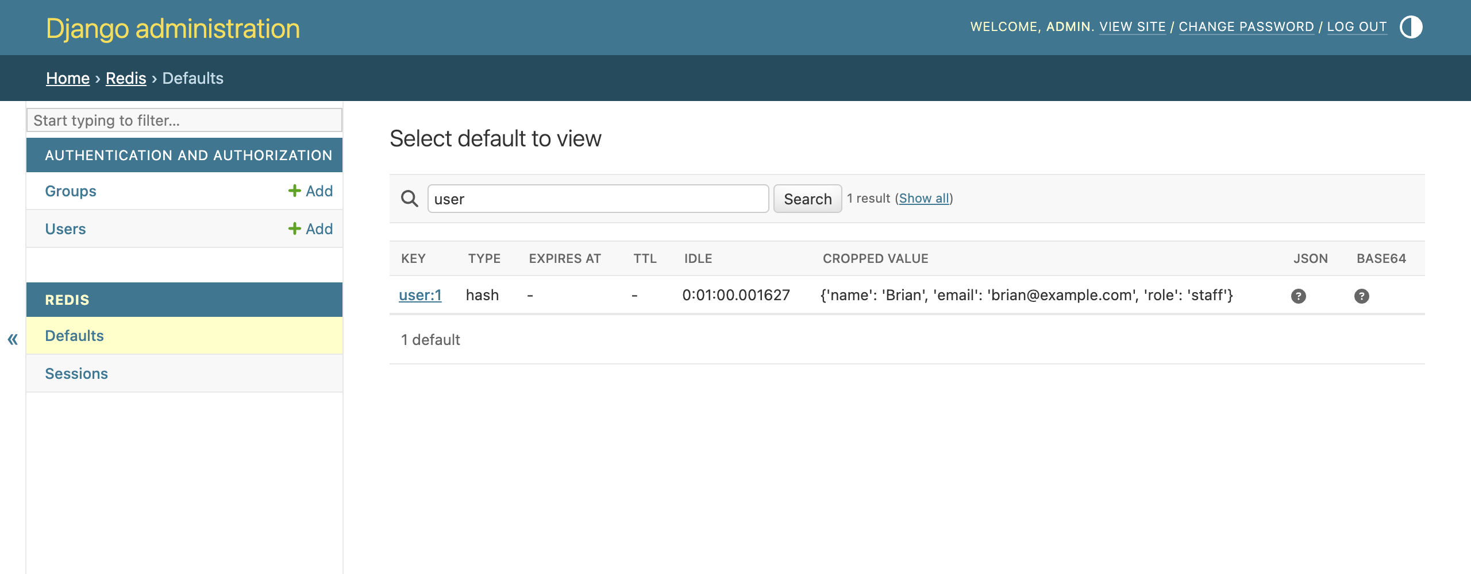Click the idle value 0:01:00.001627

[736, 295]
